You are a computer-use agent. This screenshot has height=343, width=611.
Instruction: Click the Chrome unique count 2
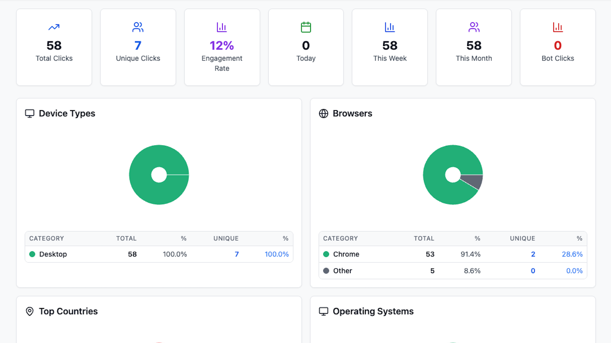click(x=533, y=254)
